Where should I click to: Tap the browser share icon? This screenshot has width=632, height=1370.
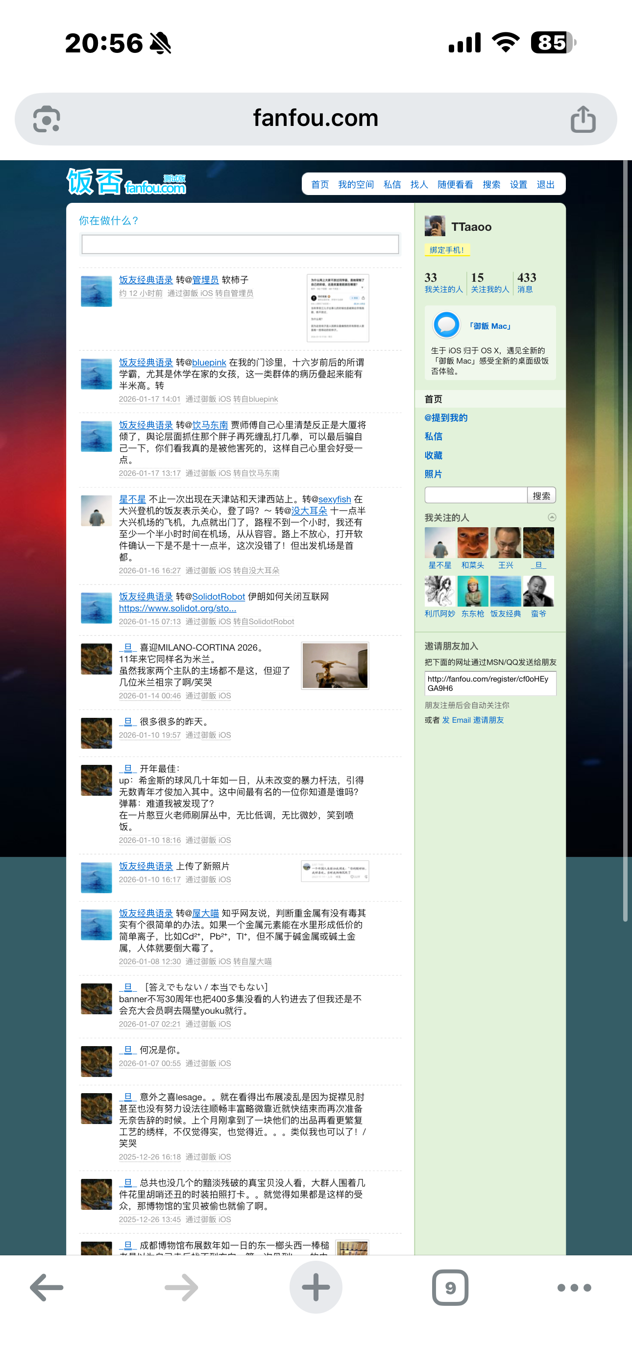[583, 119]
